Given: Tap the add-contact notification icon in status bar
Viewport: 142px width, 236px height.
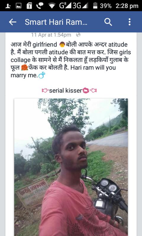Looking at the screenshot, I should (8, 6).
